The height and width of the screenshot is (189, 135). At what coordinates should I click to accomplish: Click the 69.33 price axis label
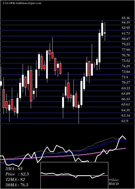126,88
